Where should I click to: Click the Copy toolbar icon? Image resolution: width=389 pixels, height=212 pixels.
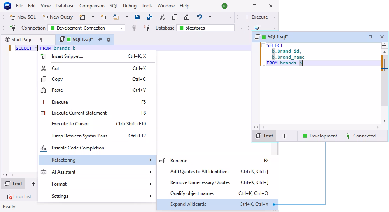pos(175,17)
